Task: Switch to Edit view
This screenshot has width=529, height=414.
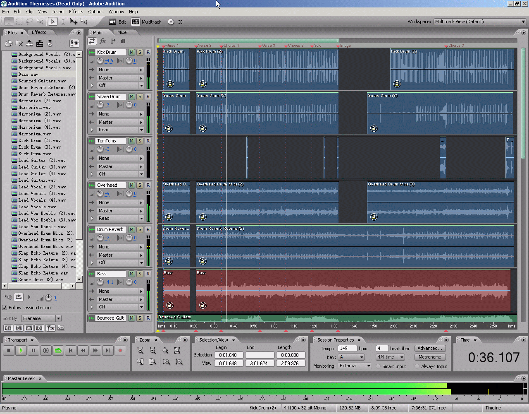Action: [118, 22]
